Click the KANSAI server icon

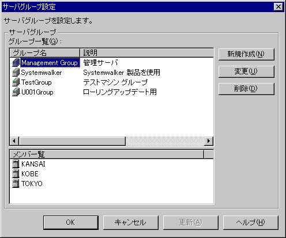point(16,164)
